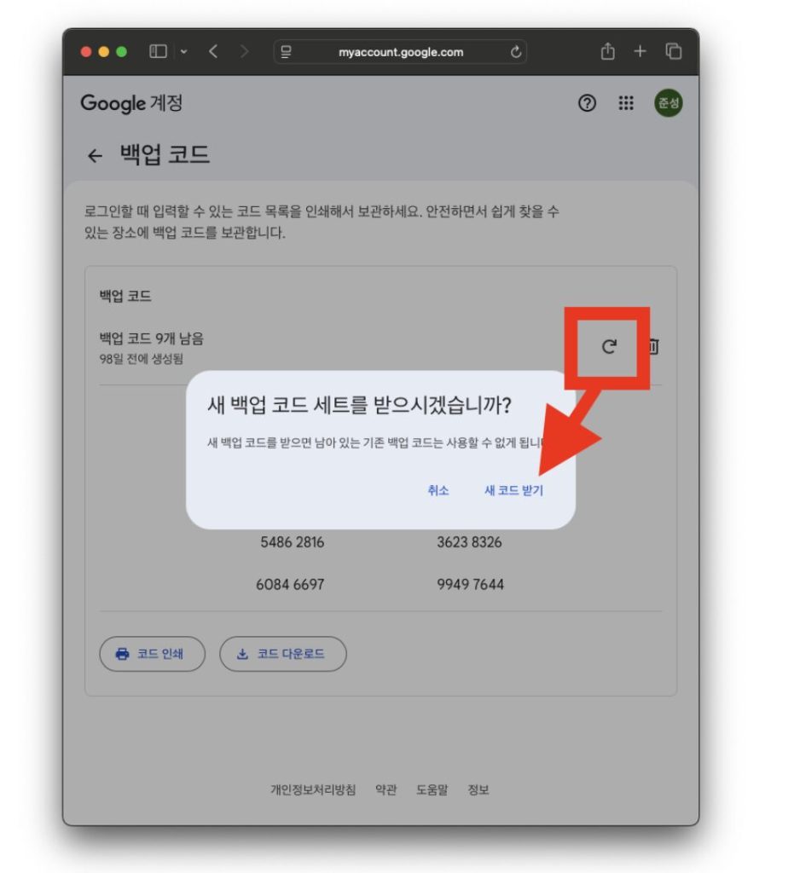Show Safari tab overview icon
The width and height of the screenshot is (794, 873).
(673, 52)
